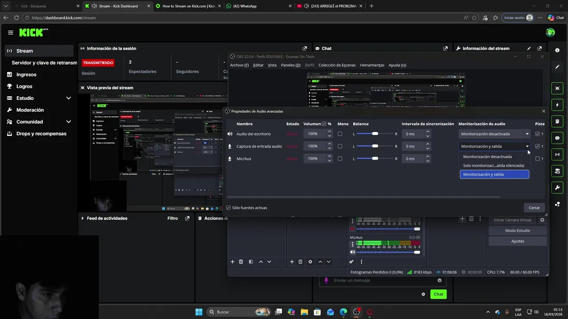Toggle the Volumen percent checkbox
568x319 pixels.
tap(323, 124)
